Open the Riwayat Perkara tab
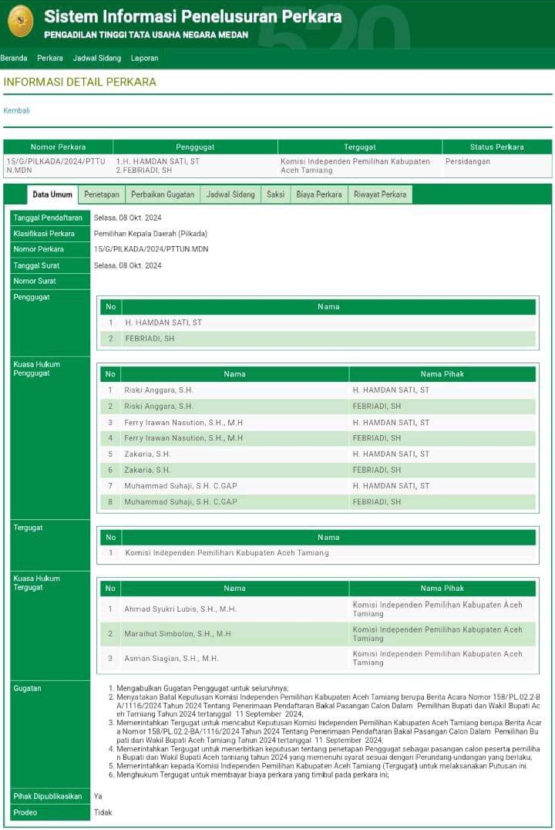 pos(380,194)
